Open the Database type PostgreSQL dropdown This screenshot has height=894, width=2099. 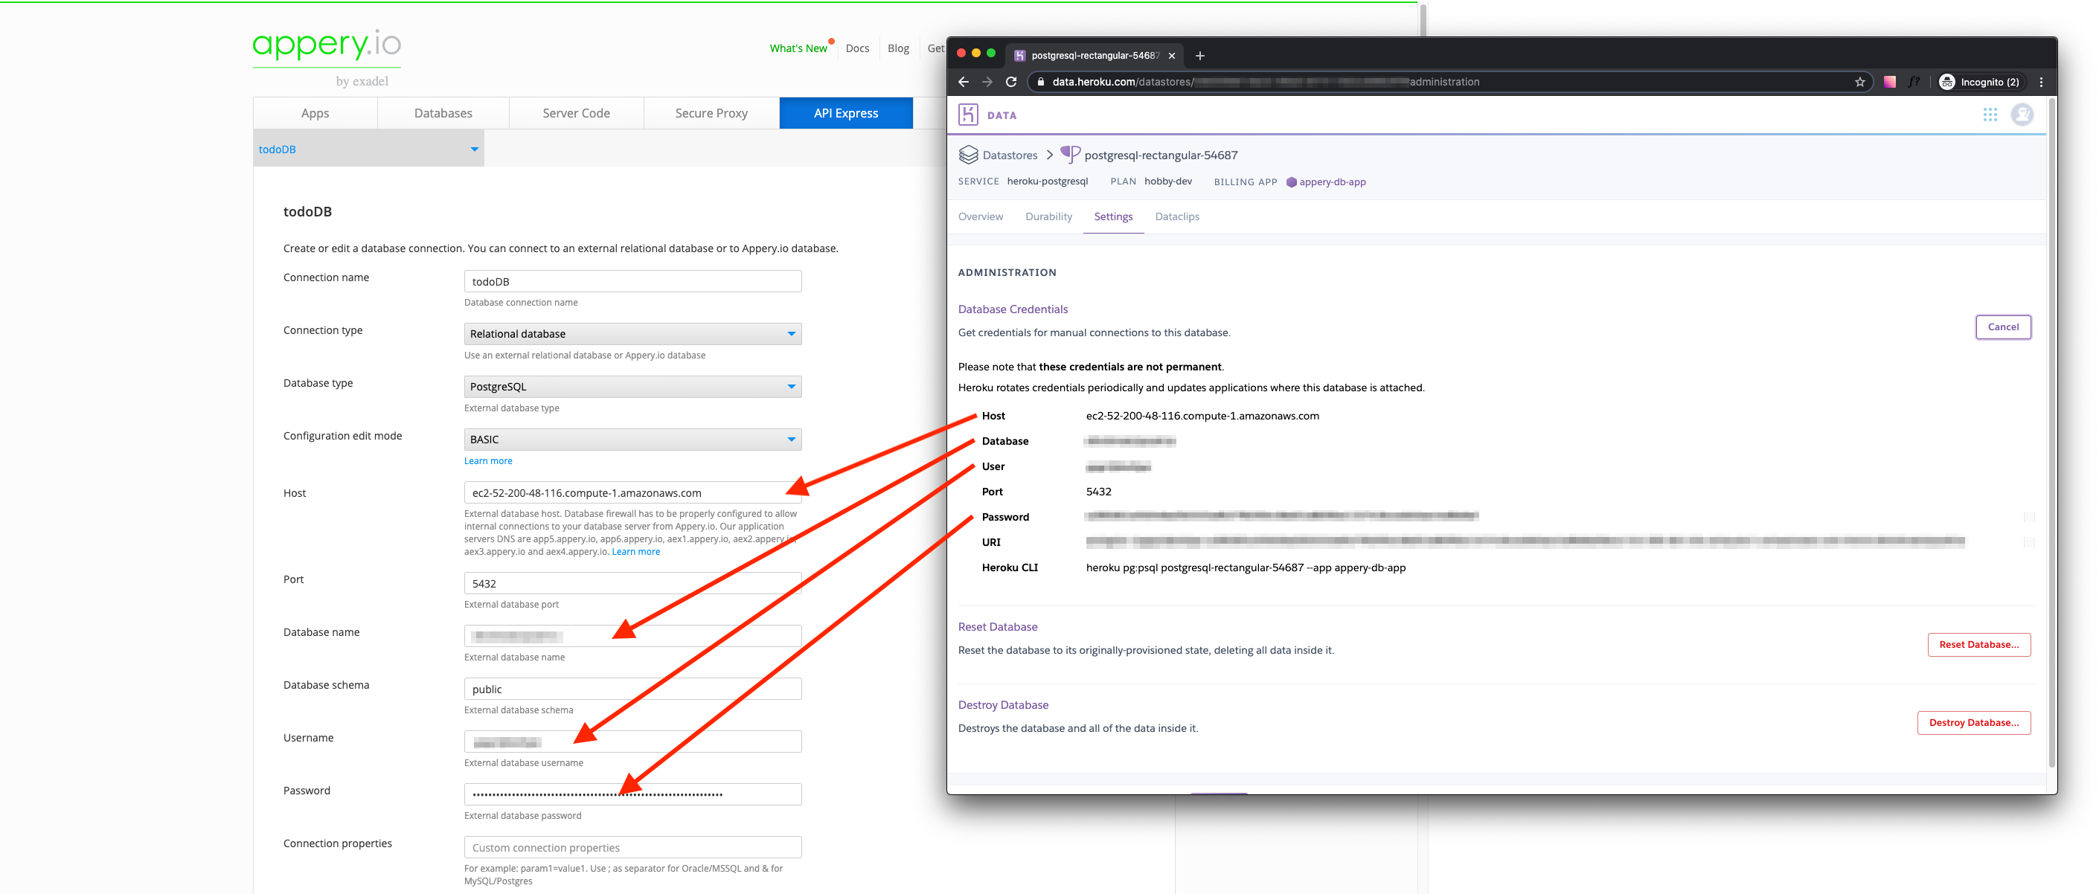coord(632,387)
